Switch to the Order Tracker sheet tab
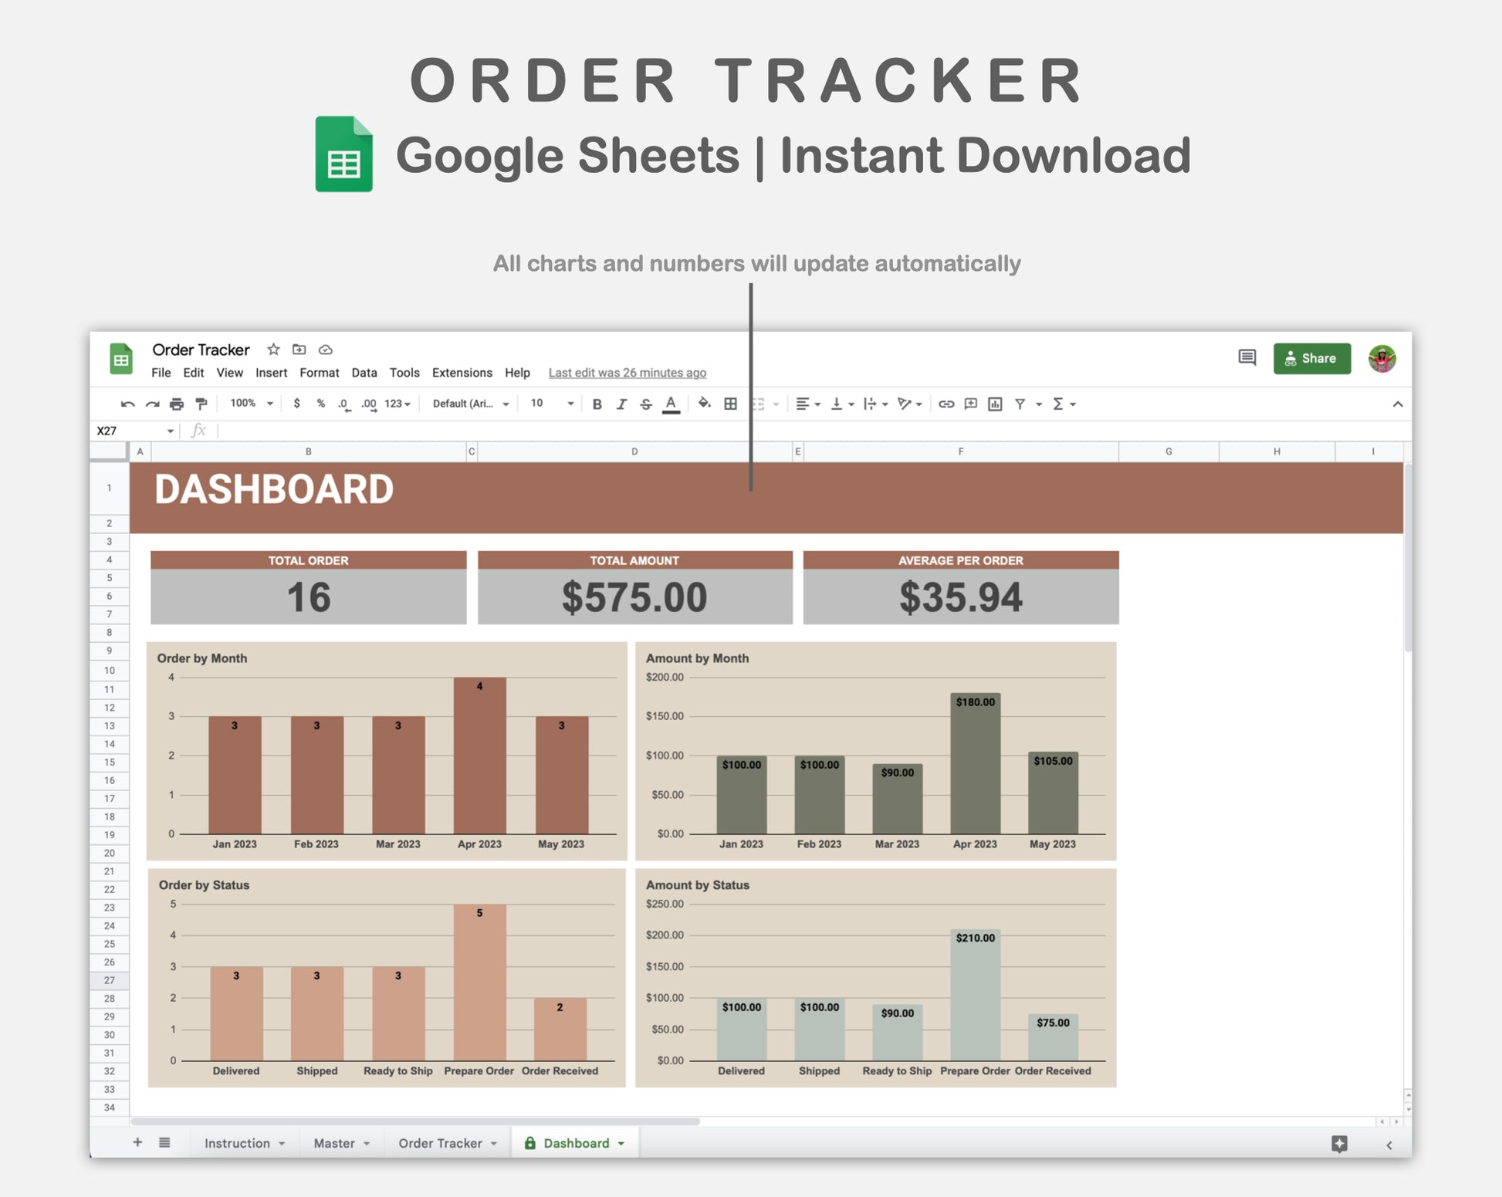The image size is (1502, 1197). (440, 1143)
